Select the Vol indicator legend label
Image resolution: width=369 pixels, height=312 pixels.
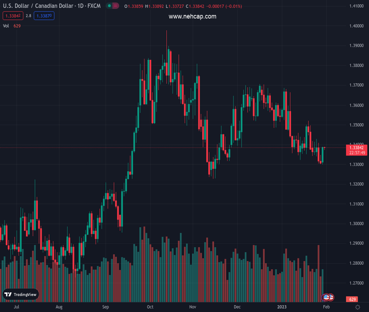click(x=6, y=26)
